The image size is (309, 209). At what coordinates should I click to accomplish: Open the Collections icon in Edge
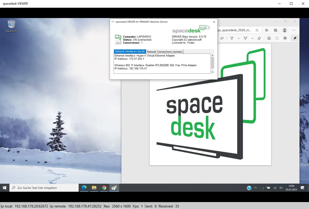(276, 30)
